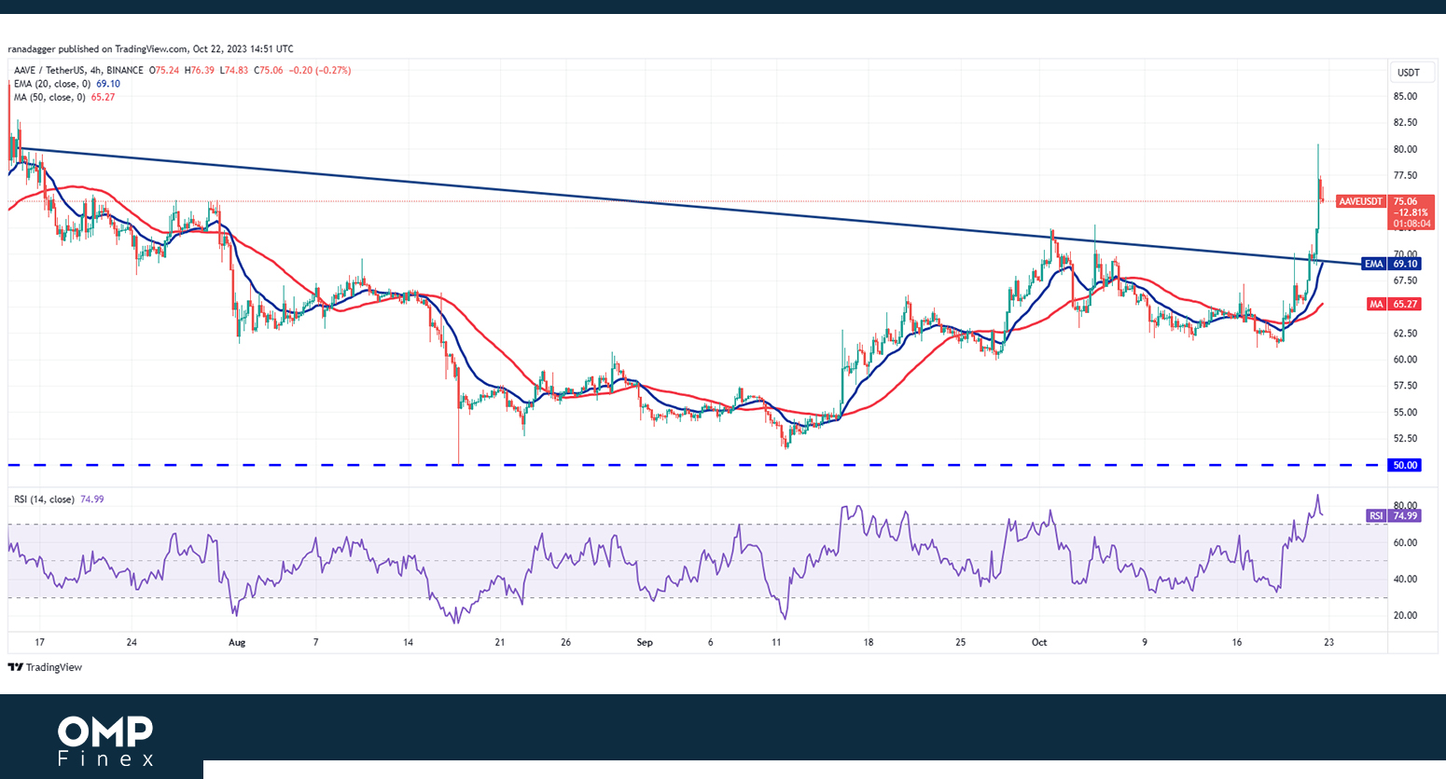Click the 24 label on the date axis
This screenshot has height=779, width=1446.
pos(132,642)
